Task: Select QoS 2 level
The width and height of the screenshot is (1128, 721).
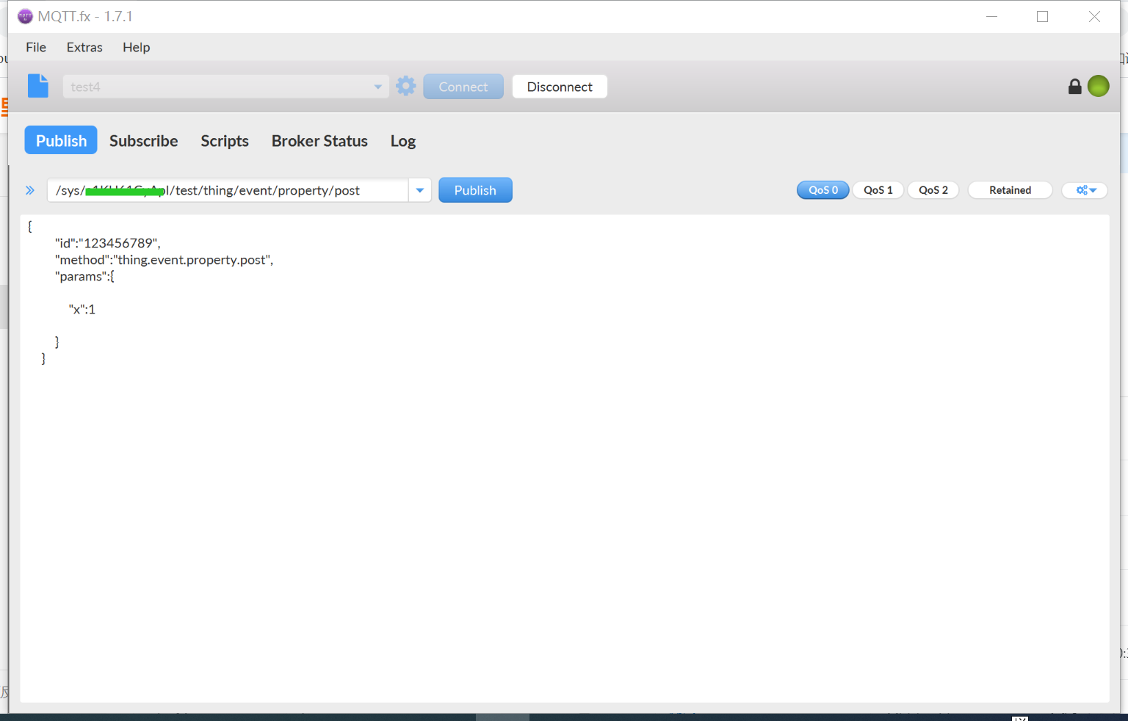Action: [x=933, y=190]
